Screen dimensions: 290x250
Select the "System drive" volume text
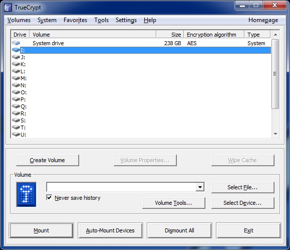48,43
